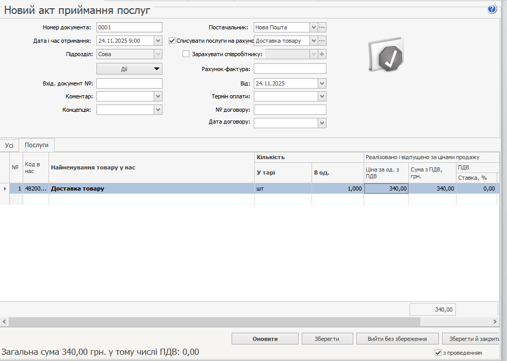Image resolution: width=507 pixels, height=361 pixels.
Task: Click the right arrow of horizontal scrollbar
Action: tap(496, 321)
